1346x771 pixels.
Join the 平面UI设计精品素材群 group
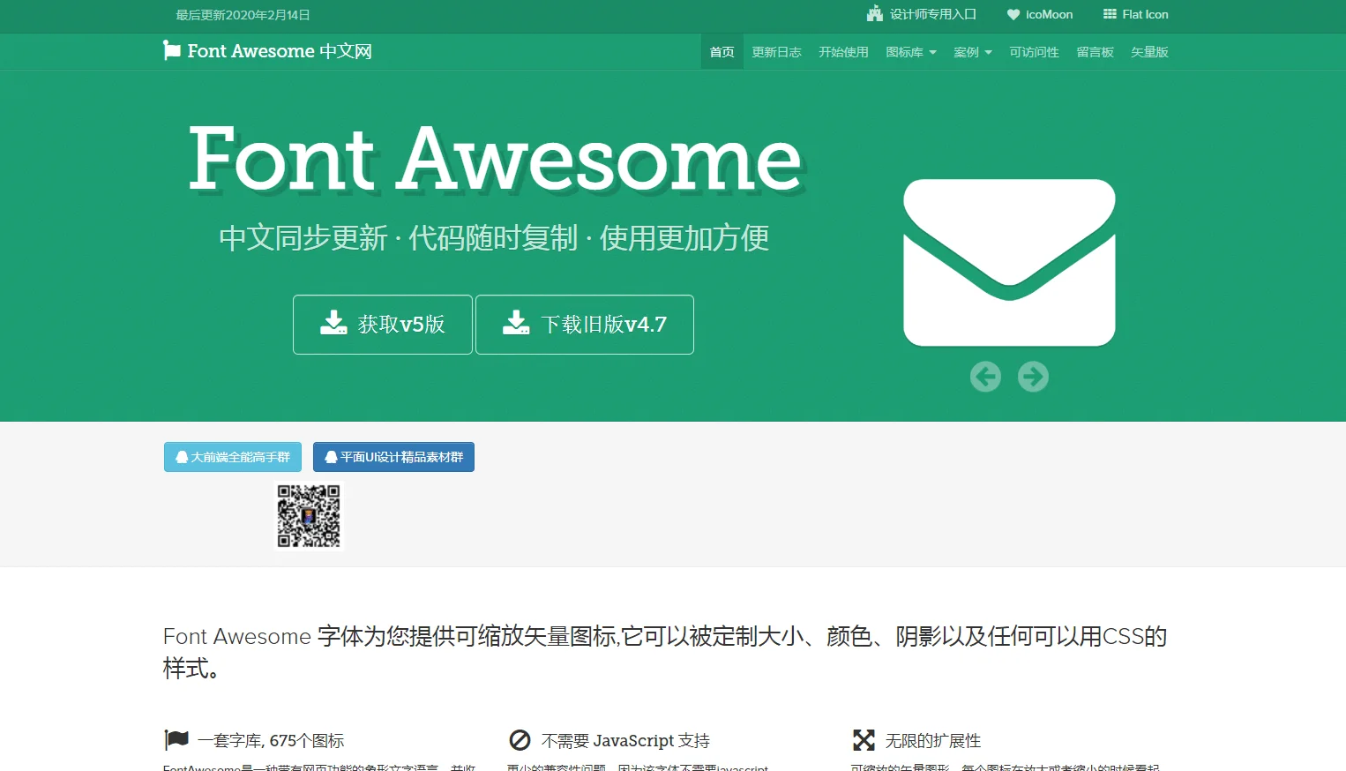(x=393, y=457)
